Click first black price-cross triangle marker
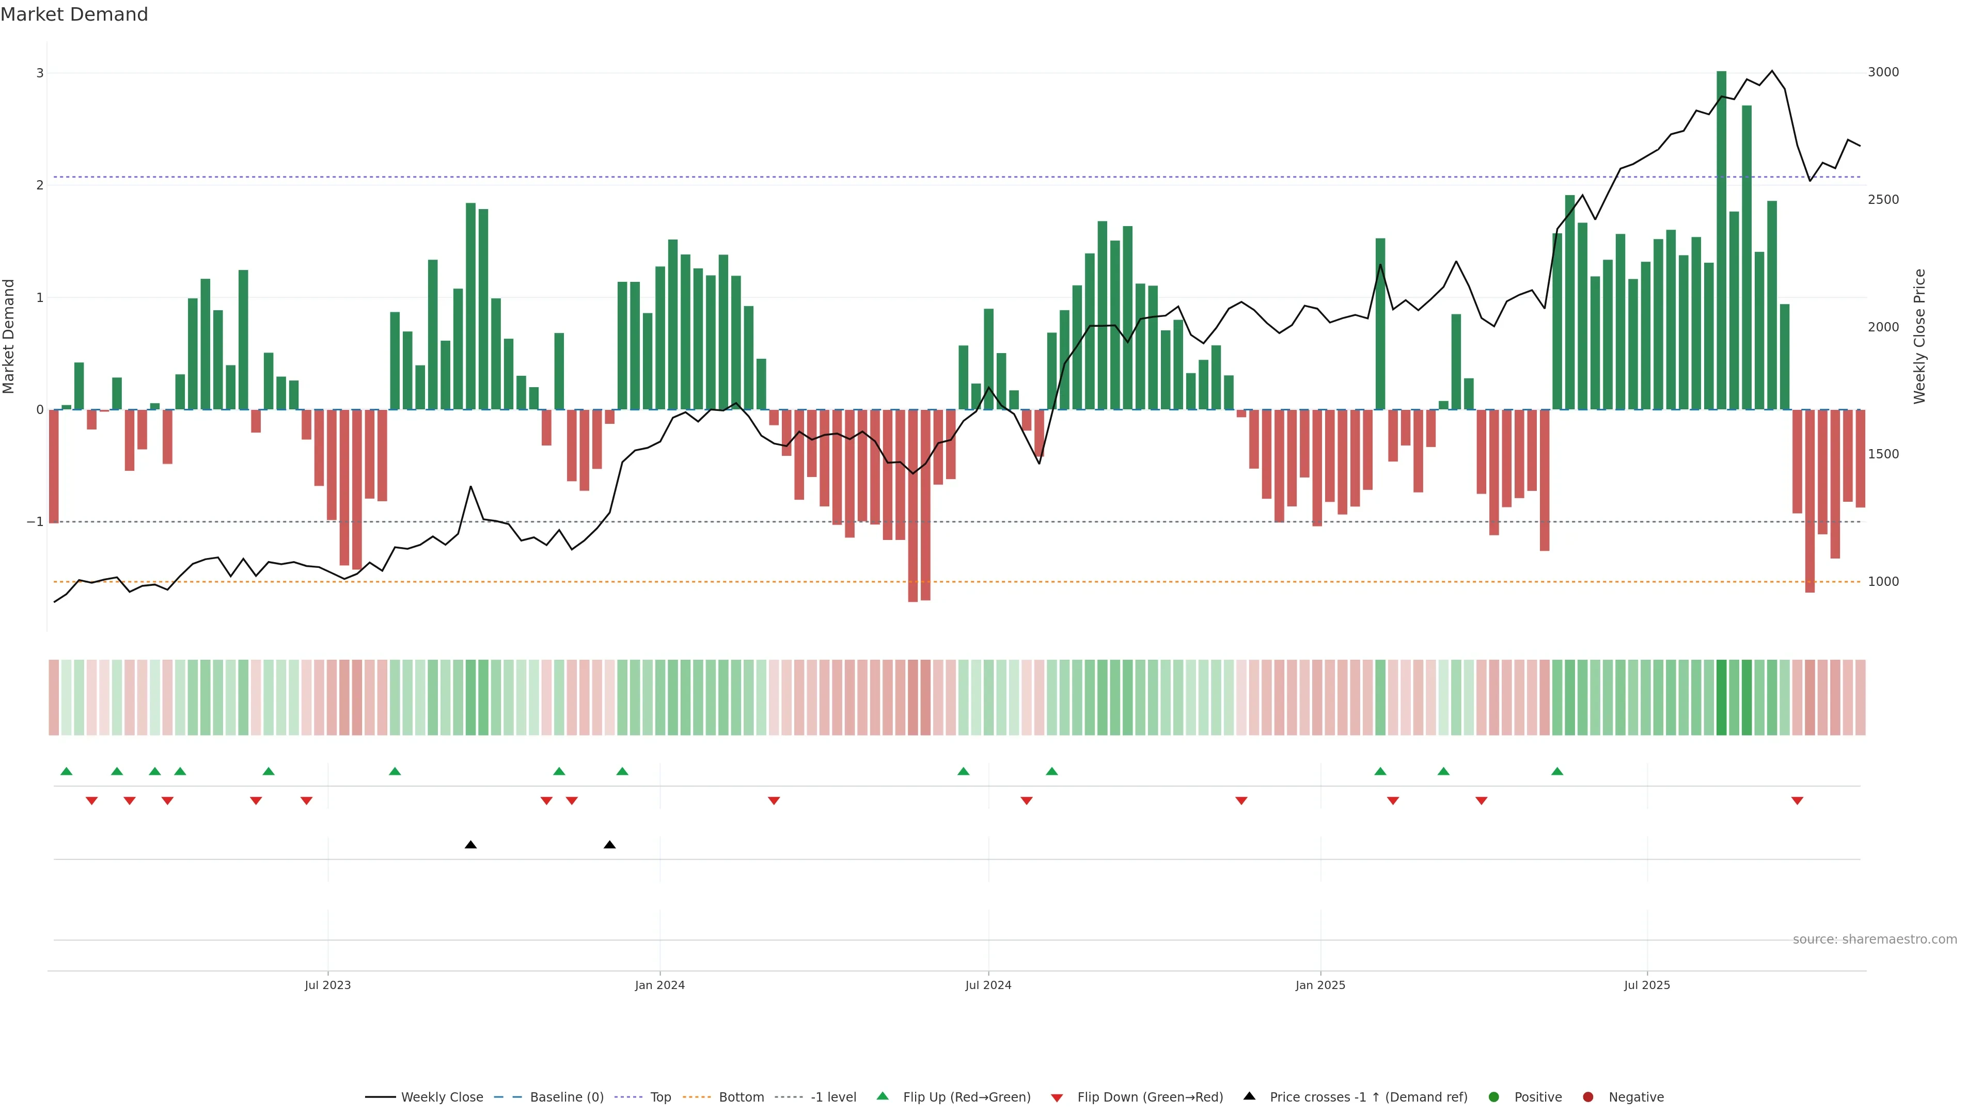The image size is (1983, 1115). pos(471,845)
